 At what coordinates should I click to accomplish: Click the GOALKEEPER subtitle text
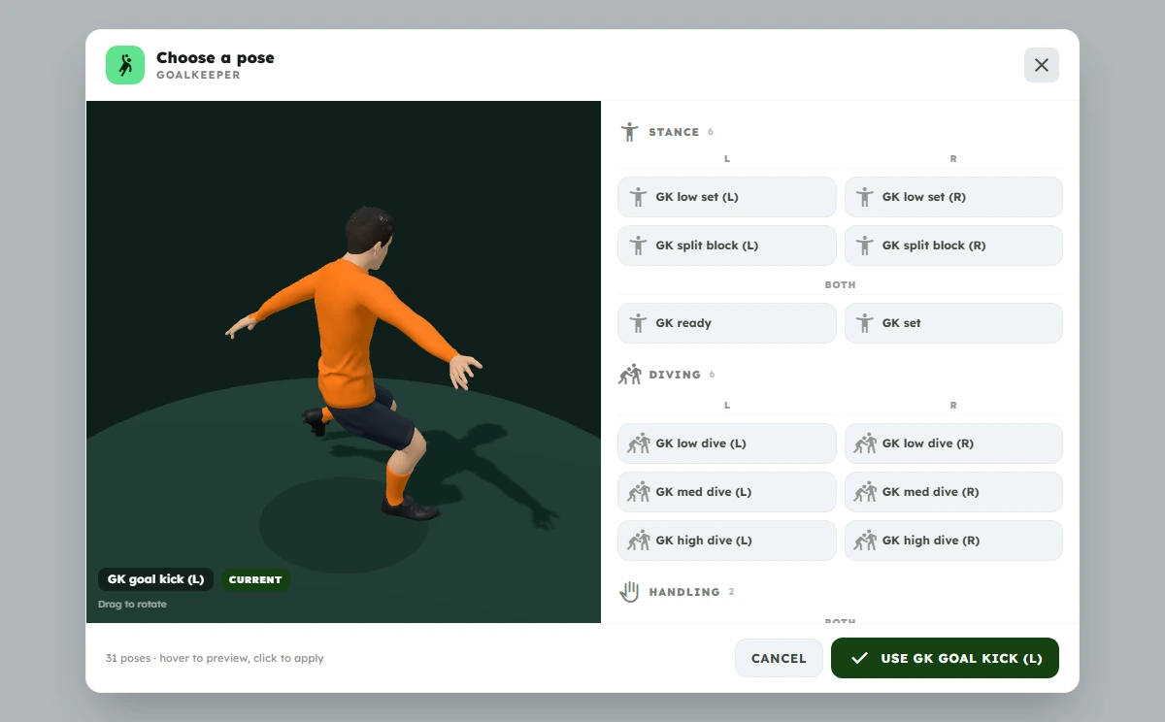[198, 76]
